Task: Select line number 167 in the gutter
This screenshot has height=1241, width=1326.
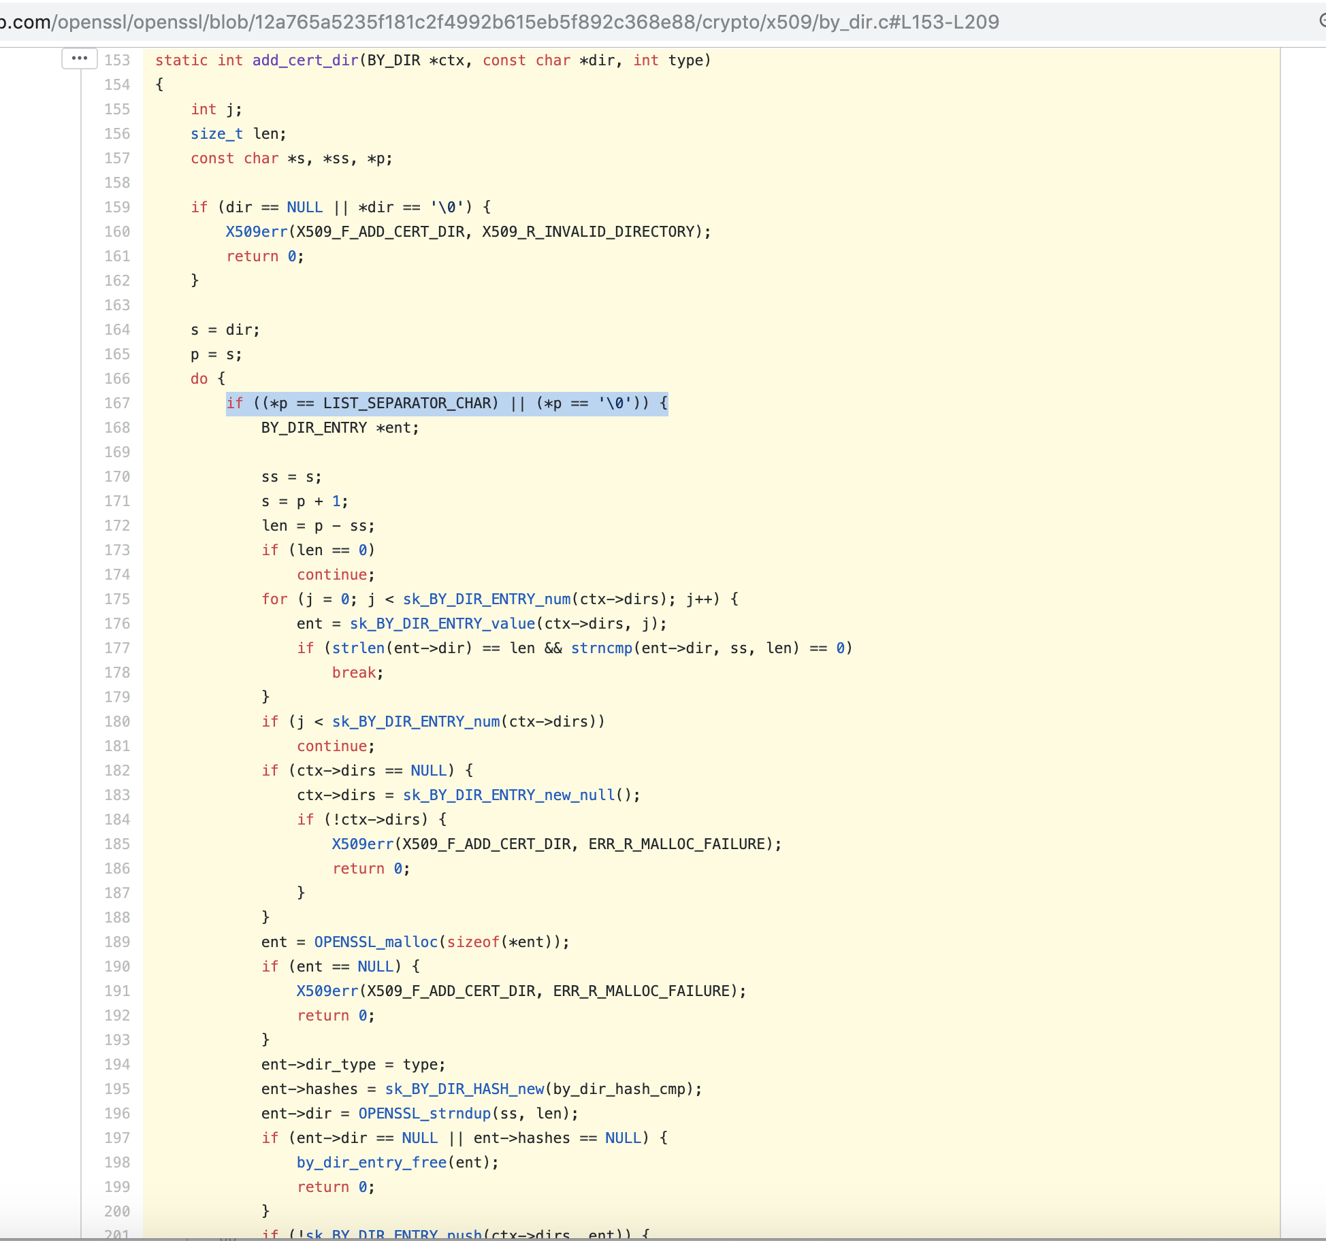Action: tap(116, 403)
